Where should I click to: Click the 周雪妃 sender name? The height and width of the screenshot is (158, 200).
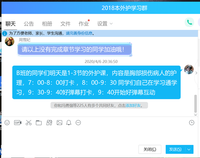[x=25, y=40]
